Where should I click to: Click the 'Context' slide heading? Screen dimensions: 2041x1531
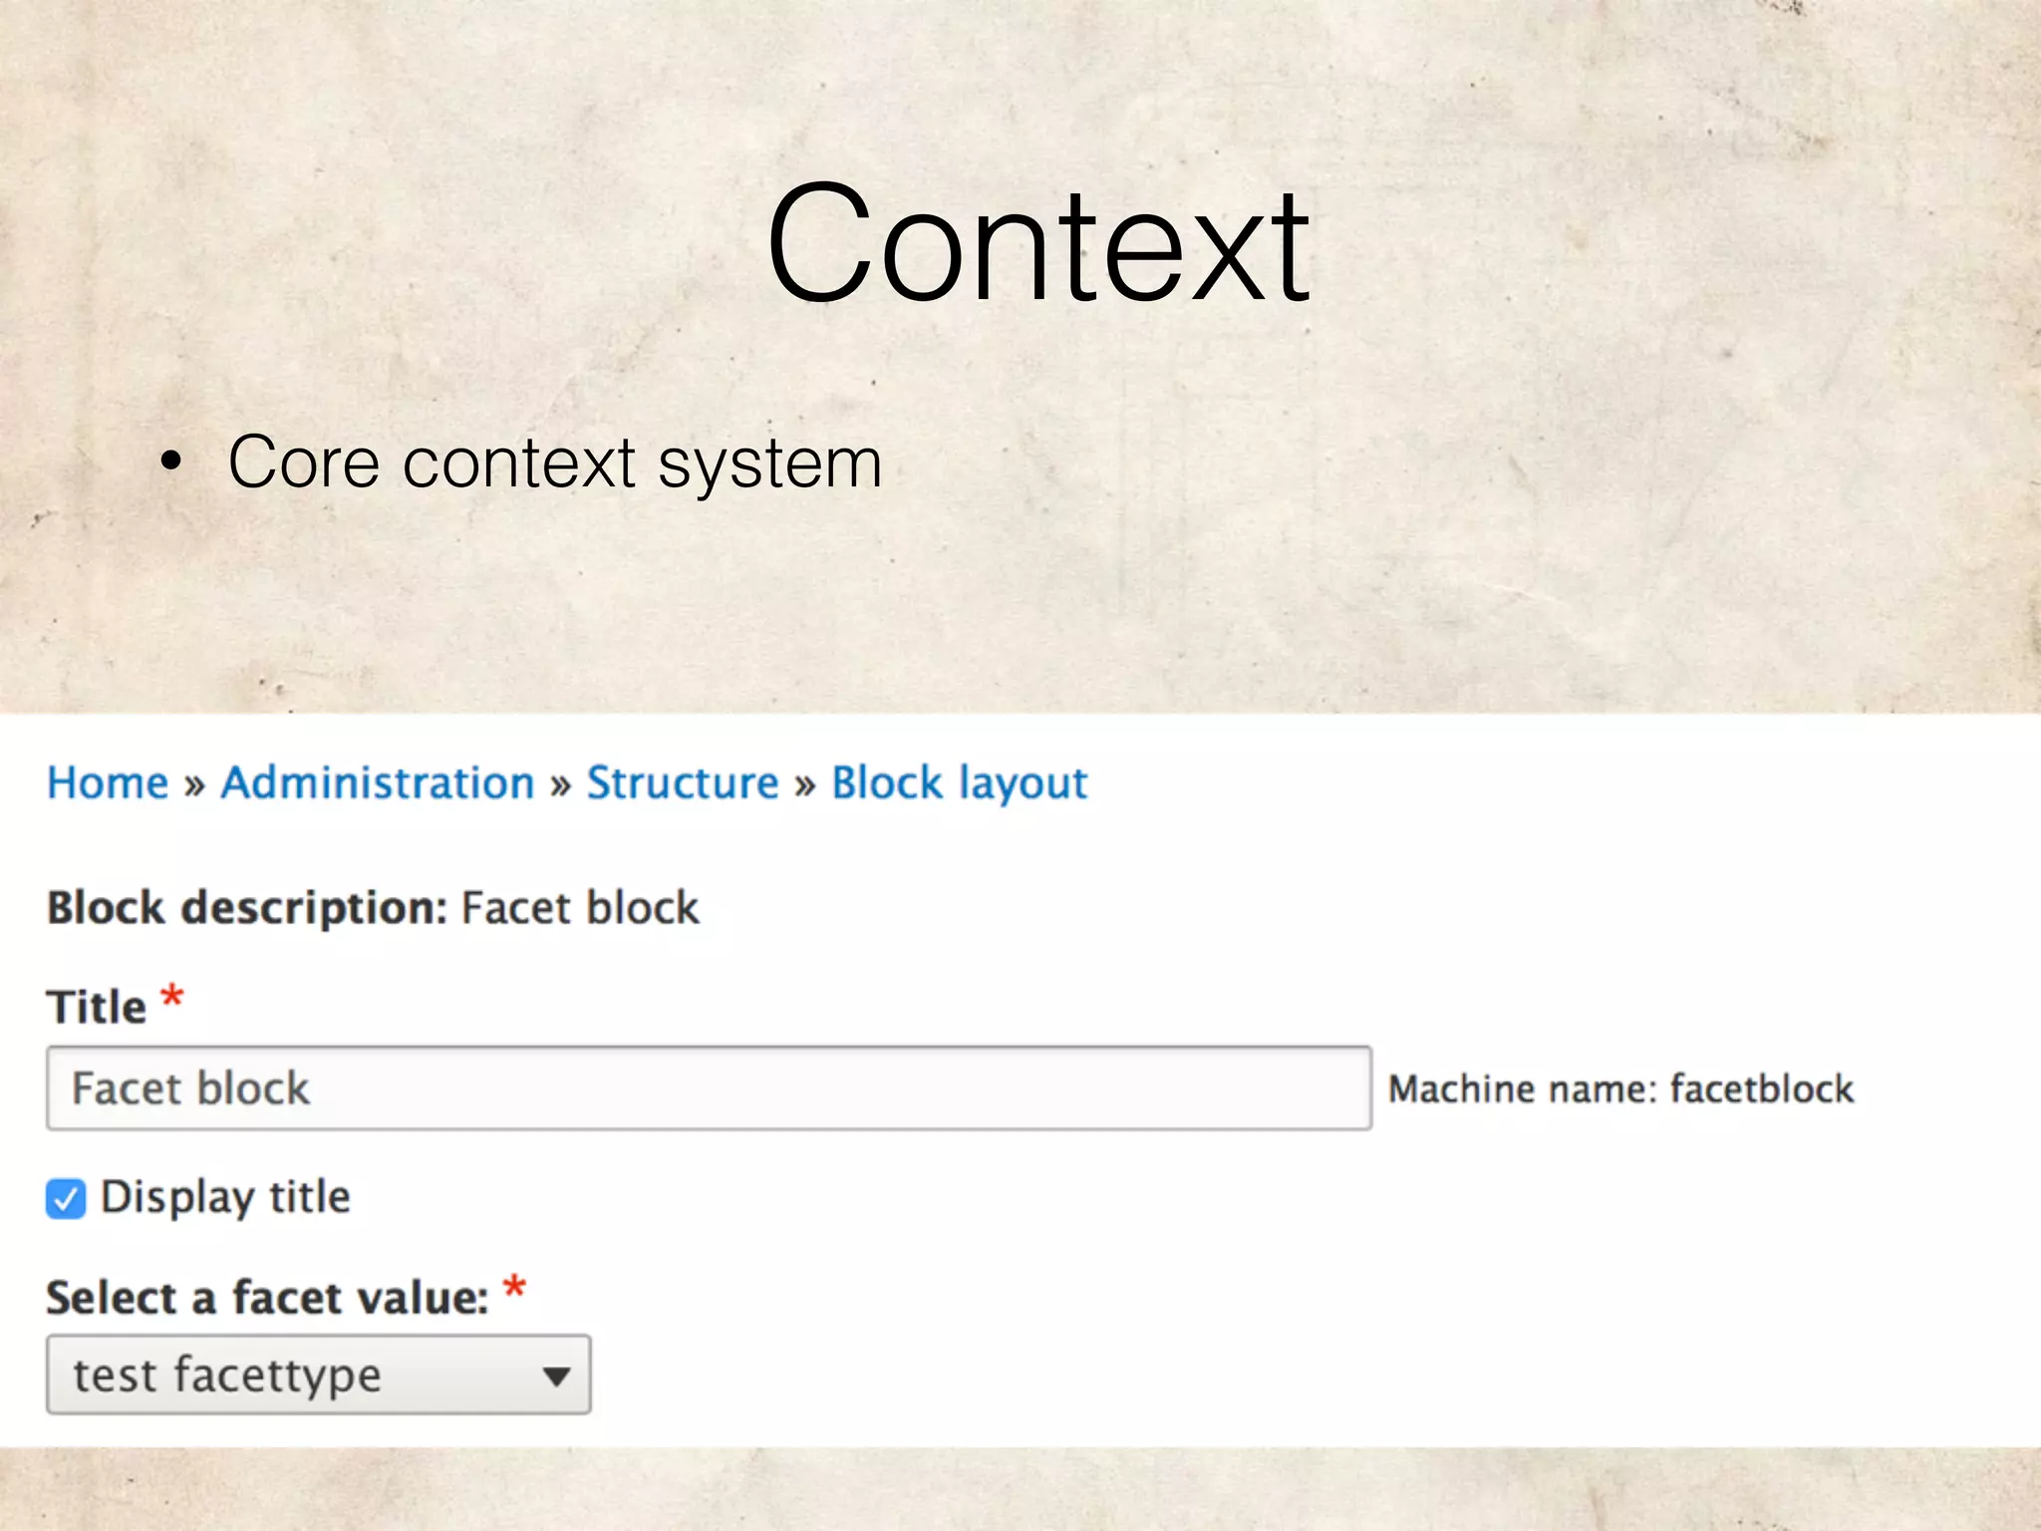tap(1037, 243)
